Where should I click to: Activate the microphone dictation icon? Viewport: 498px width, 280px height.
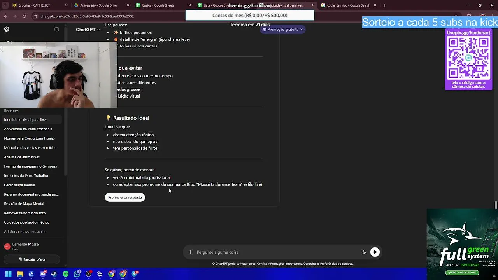pos(364,252)
